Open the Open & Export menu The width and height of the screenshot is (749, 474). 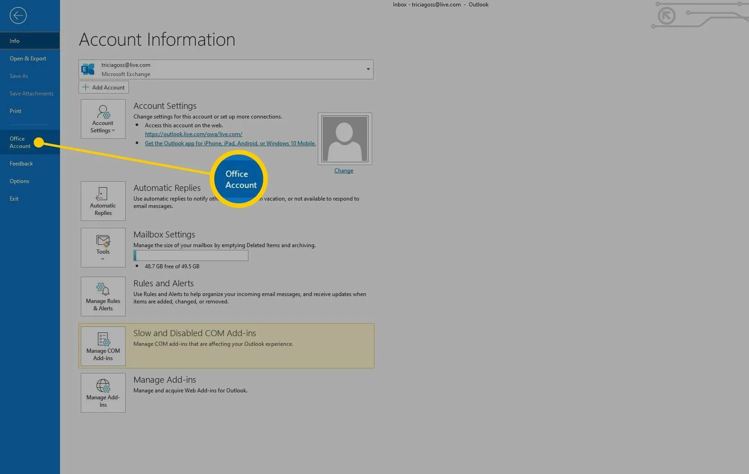(30, 59)
